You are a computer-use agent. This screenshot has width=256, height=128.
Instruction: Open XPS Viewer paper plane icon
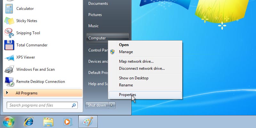coord(9,57)
